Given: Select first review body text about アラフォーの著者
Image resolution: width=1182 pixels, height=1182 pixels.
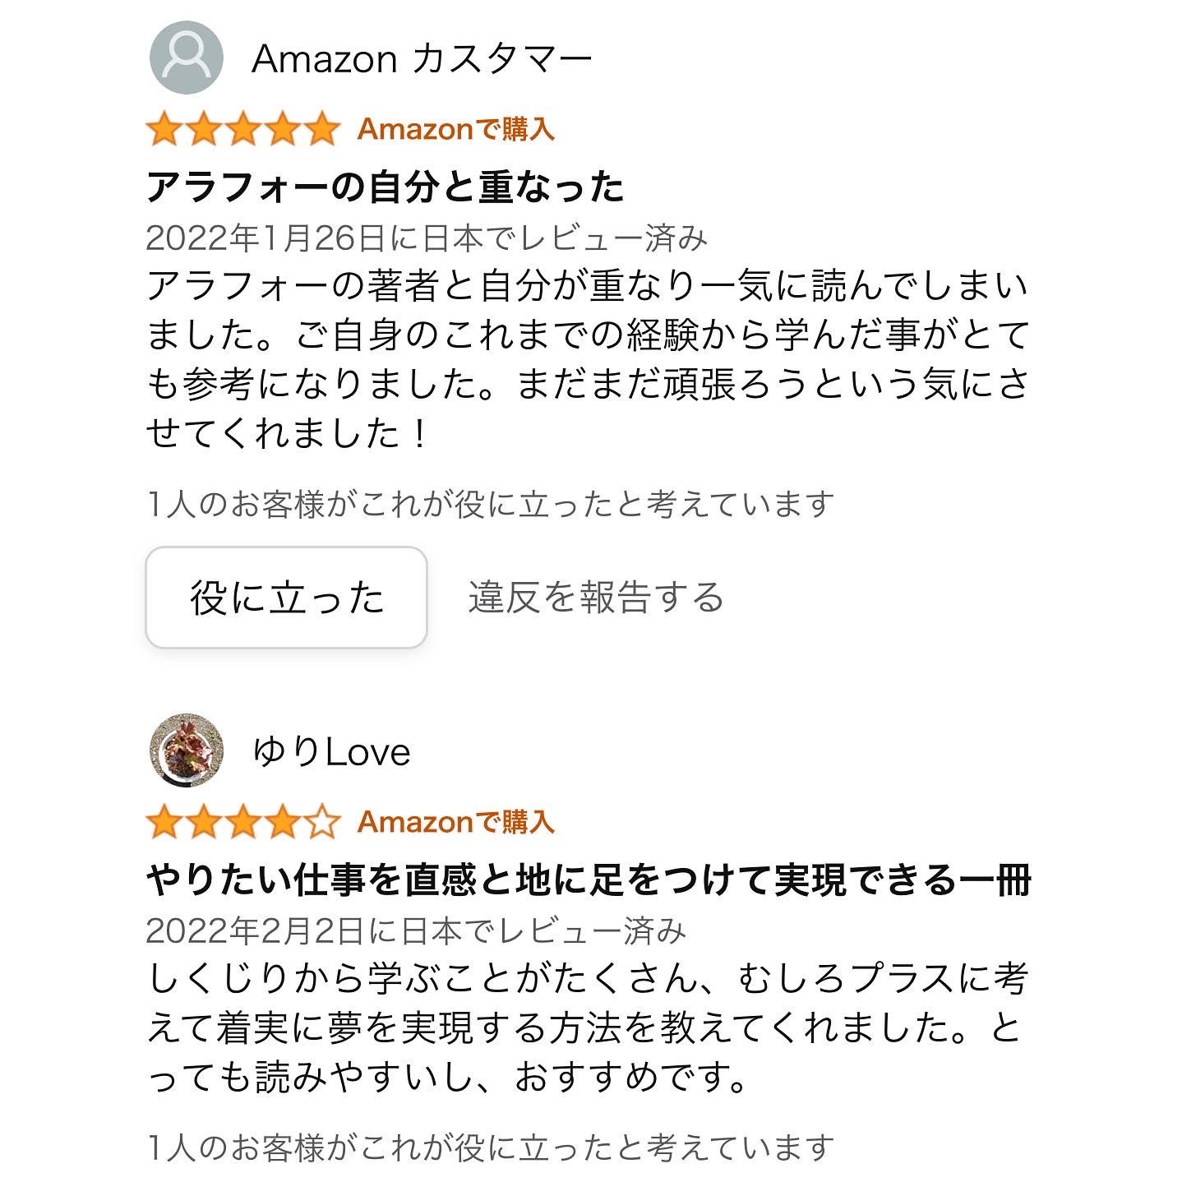Looking at the screenshot, I should click(x=588, y=359).
